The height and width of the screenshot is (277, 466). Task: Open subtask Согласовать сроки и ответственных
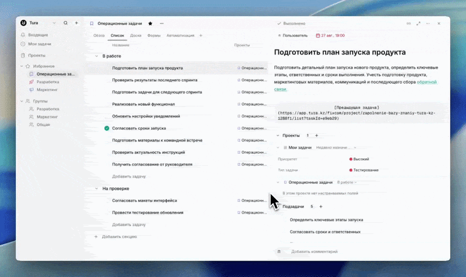point(325,232)
